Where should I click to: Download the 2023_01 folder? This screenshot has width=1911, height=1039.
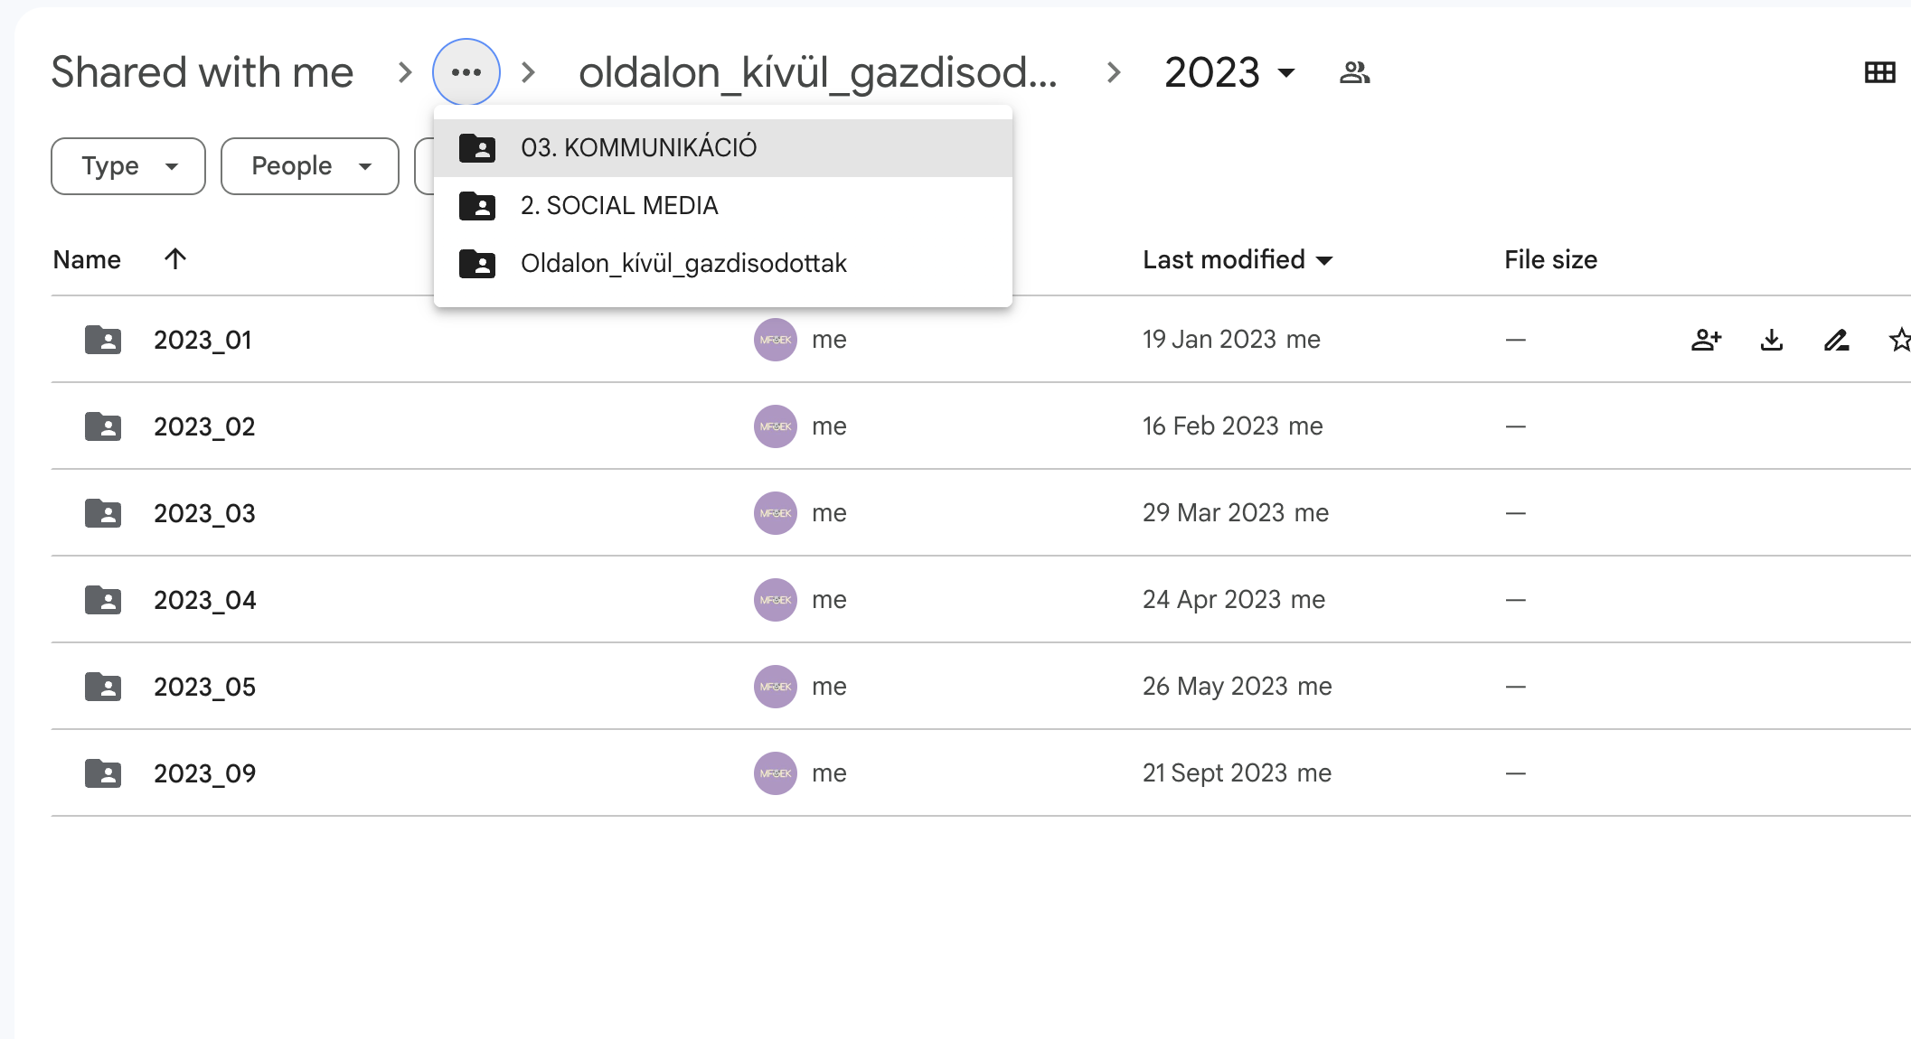tap(1772, 340)
